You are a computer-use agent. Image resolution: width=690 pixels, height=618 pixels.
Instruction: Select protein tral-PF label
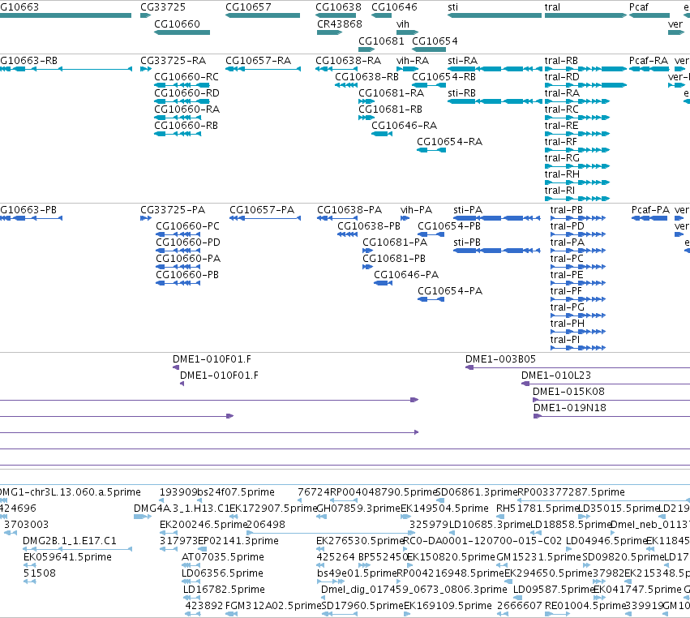(566, 291)
